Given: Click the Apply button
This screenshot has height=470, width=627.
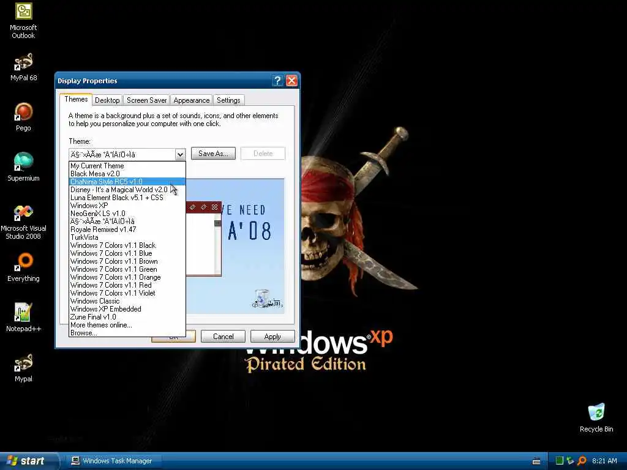Looking at the screenshot, I should (272, 337).
